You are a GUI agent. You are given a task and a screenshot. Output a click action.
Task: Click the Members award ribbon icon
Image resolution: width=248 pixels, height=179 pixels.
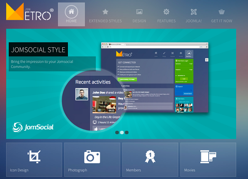click(150, 156)
